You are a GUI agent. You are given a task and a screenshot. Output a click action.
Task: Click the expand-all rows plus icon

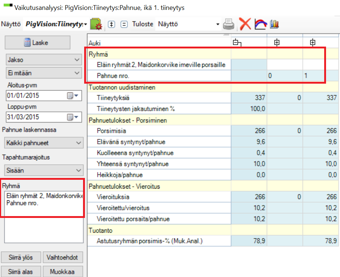pos(111,24)
